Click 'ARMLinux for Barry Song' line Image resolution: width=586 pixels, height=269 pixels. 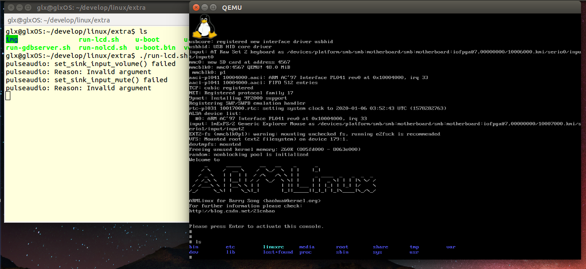255,201
